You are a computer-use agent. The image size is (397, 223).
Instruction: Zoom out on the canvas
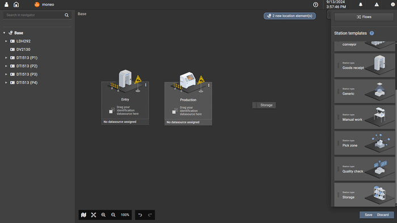113,215
